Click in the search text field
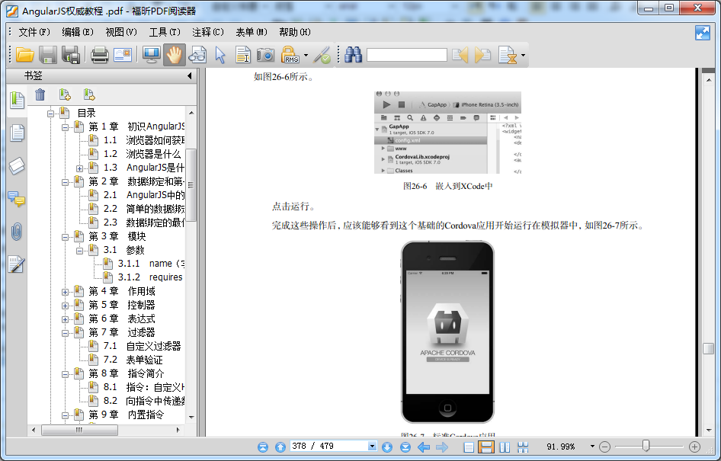Viewport: 721px width, 461px height. pos(406,55)
